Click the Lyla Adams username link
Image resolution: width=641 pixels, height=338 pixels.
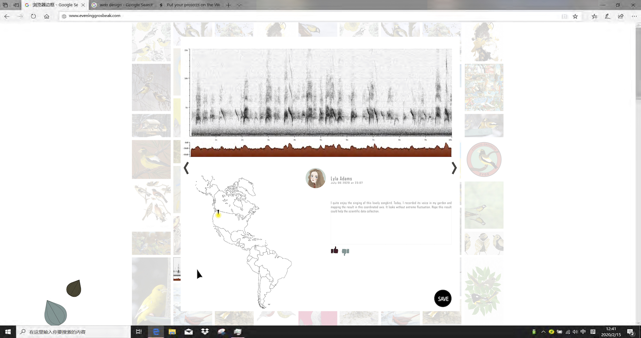341,179
